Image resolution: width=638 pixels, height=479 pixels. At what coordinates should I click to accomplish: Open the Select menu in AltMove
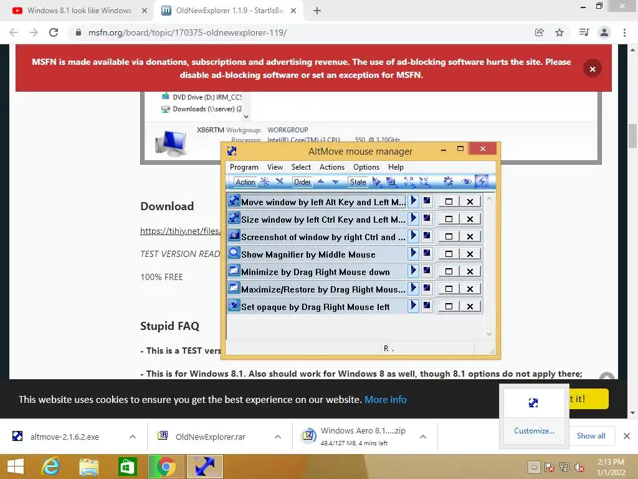click(301, 167)
